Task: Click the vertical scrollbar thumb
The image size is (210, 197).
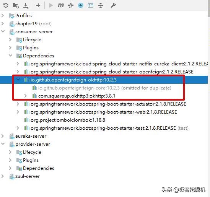Action: pyautogui.click(x=209, y=8)
